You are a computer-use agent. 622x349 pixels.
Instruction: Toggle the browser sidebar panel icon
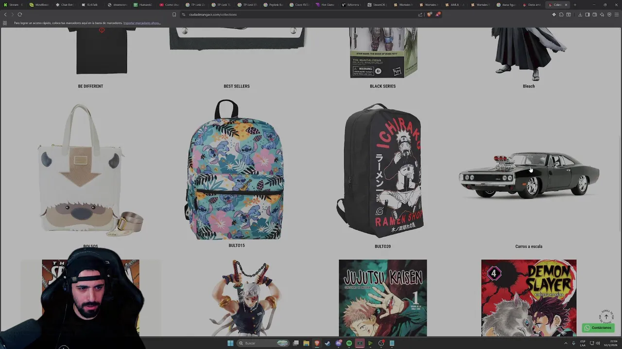tap(587, 15)
